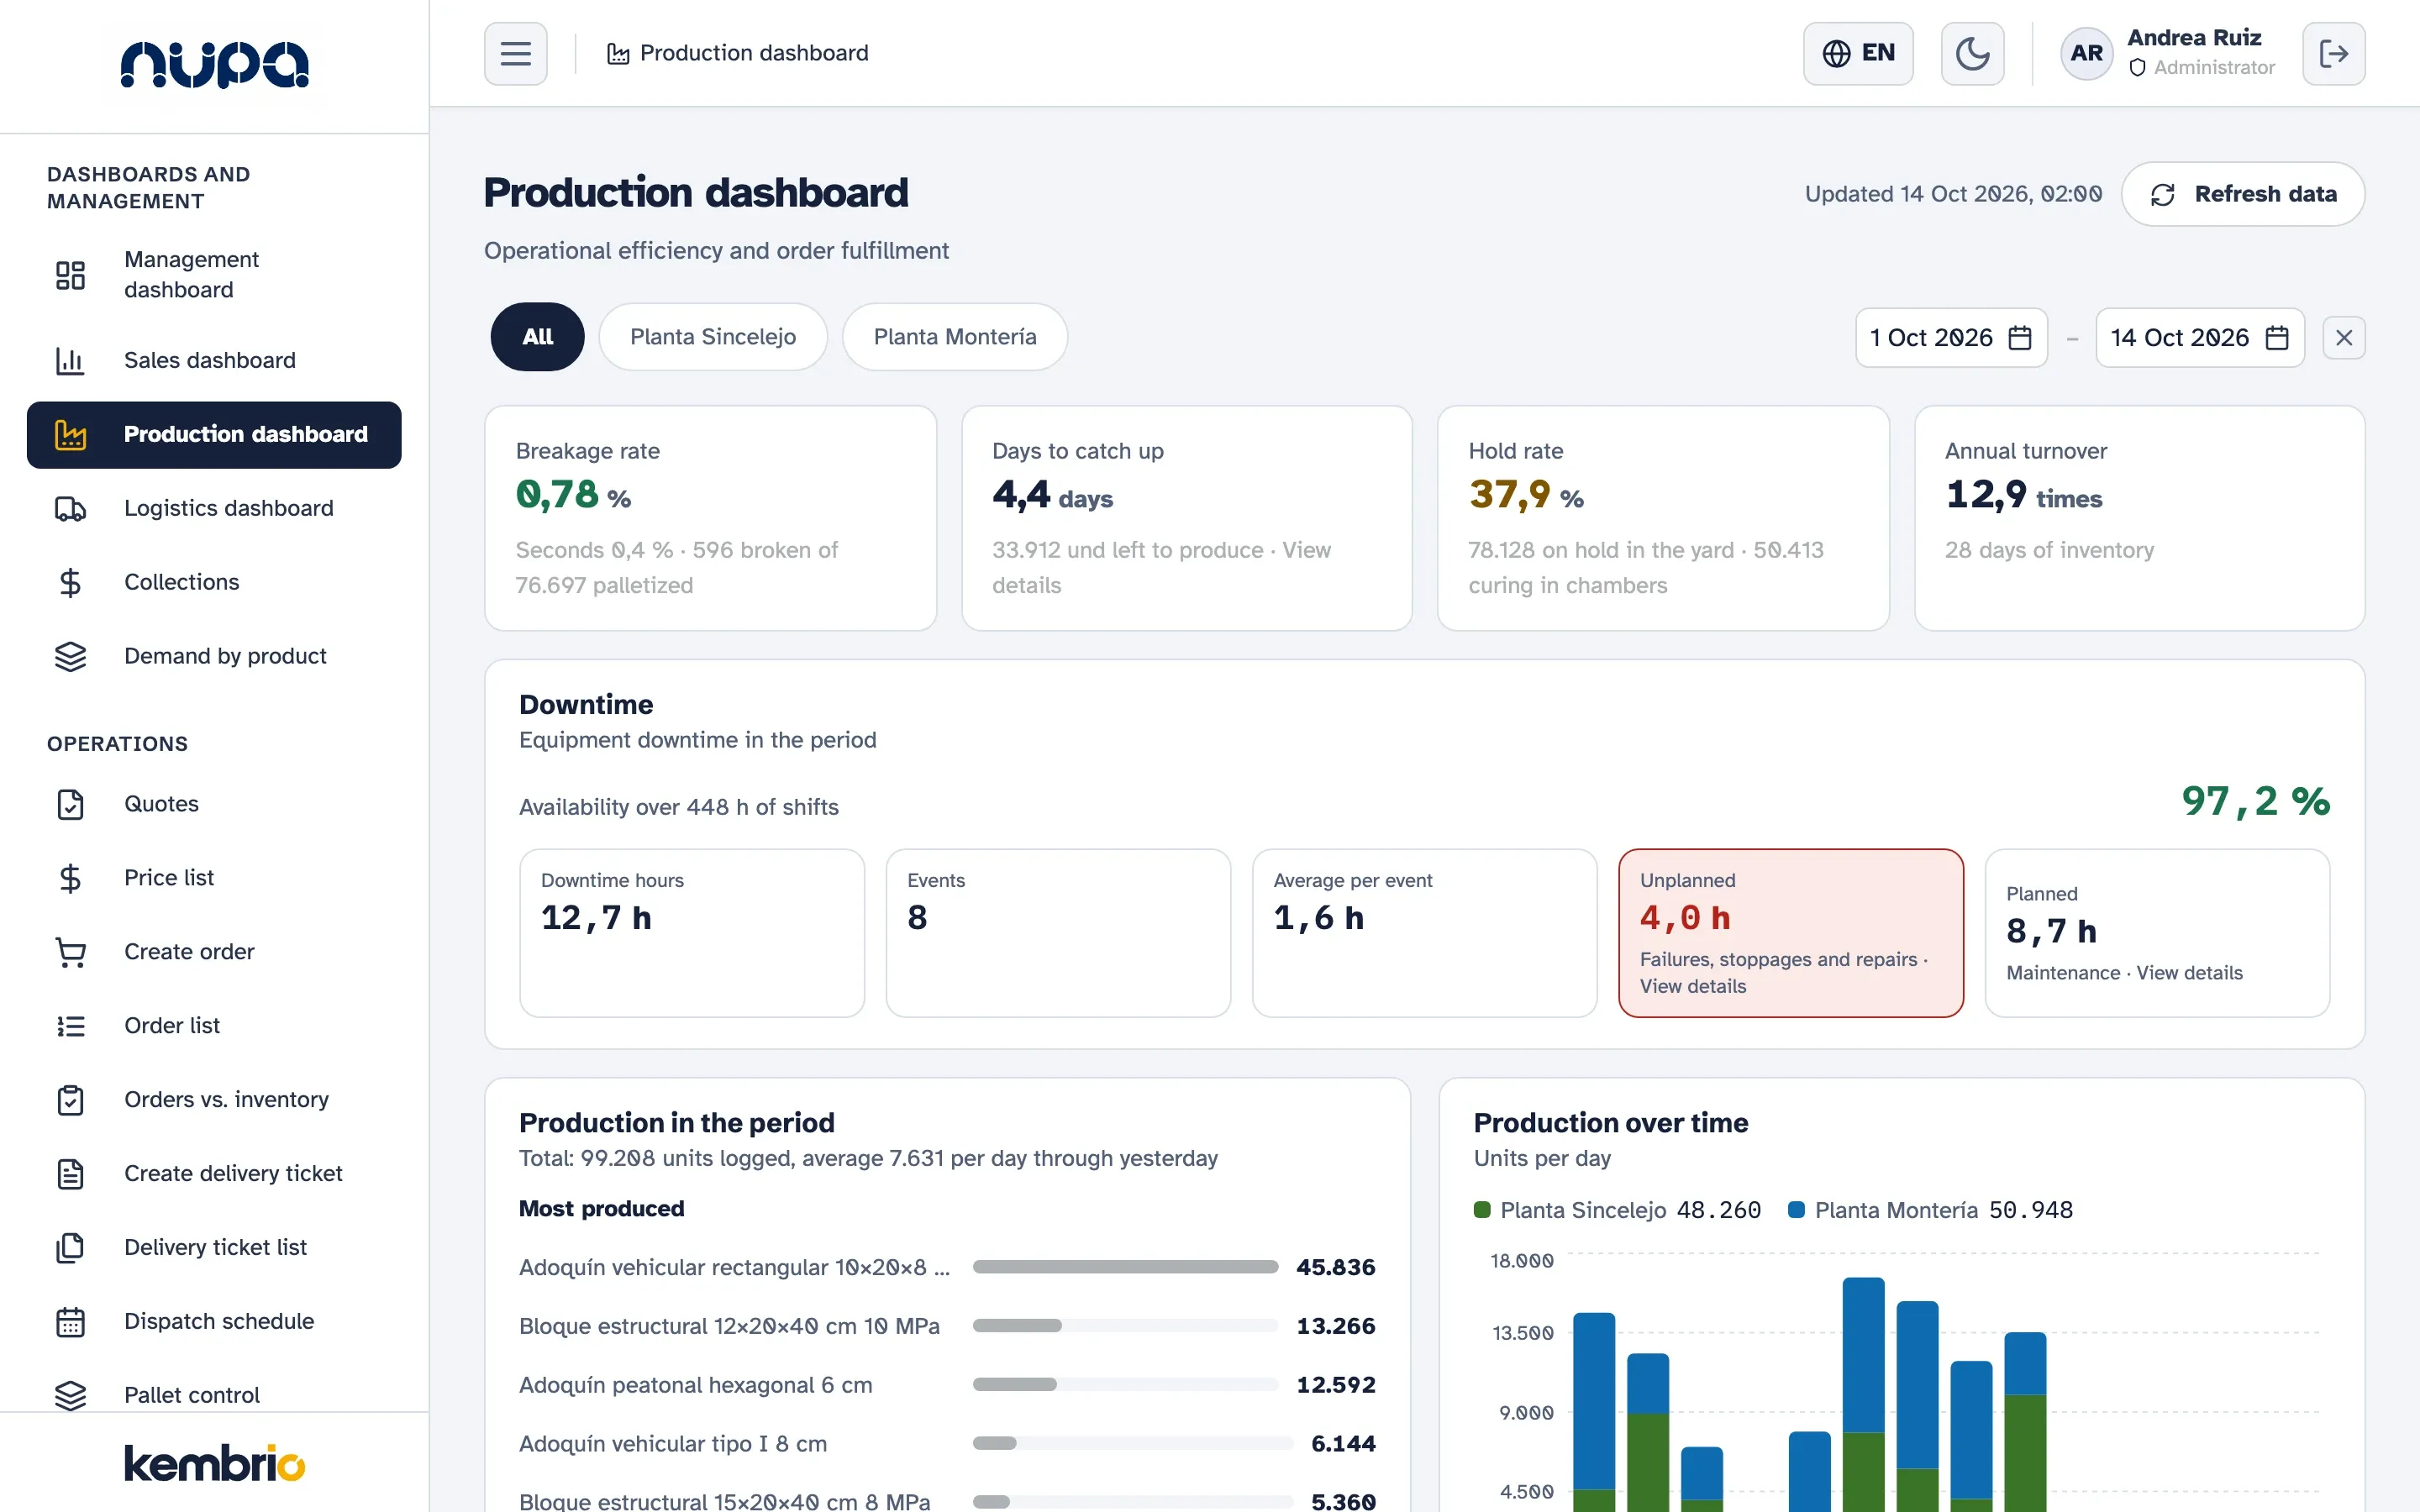Click the kembrio logo
Viewport: 2420px width, 1512px height.
point(214,1463)
